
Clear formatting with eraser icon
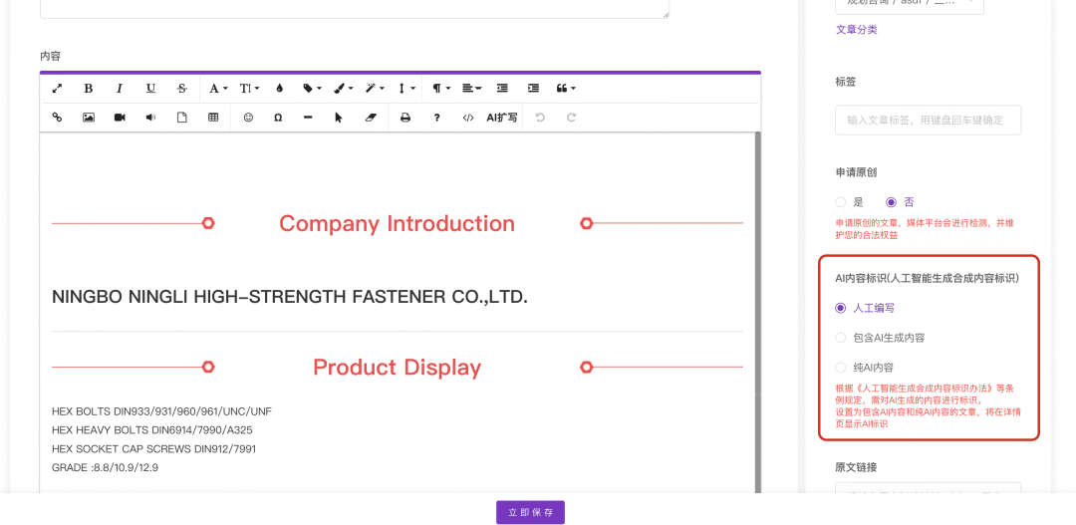[x=372, y=118]
